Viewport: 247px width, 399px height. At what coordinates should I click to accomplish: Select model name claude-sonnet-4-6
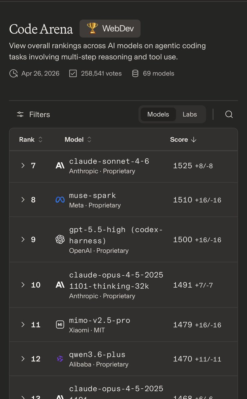click(x=109, y=161)
